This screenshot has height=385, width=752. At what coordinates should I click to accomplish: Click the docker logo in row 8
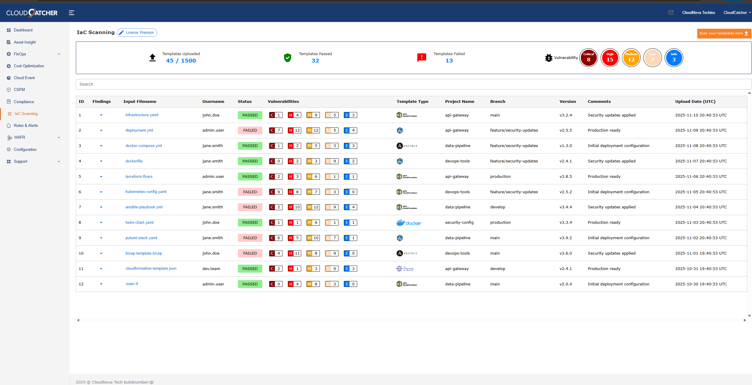click(409, 223)
